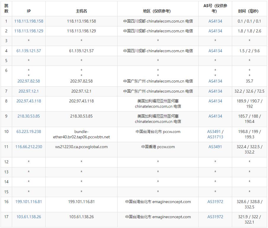This screenshot has height=228, width=268.
Task: Select region 中国香港 pccw.com
Action: [x=158, y=147]
